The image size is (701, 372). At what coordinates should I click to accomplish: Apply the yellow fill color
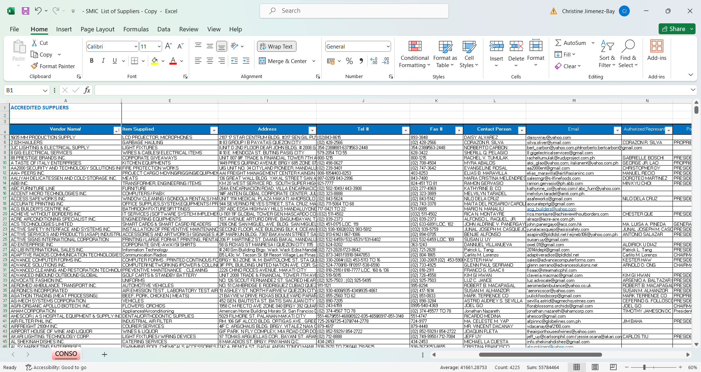(x=155, y=61)
